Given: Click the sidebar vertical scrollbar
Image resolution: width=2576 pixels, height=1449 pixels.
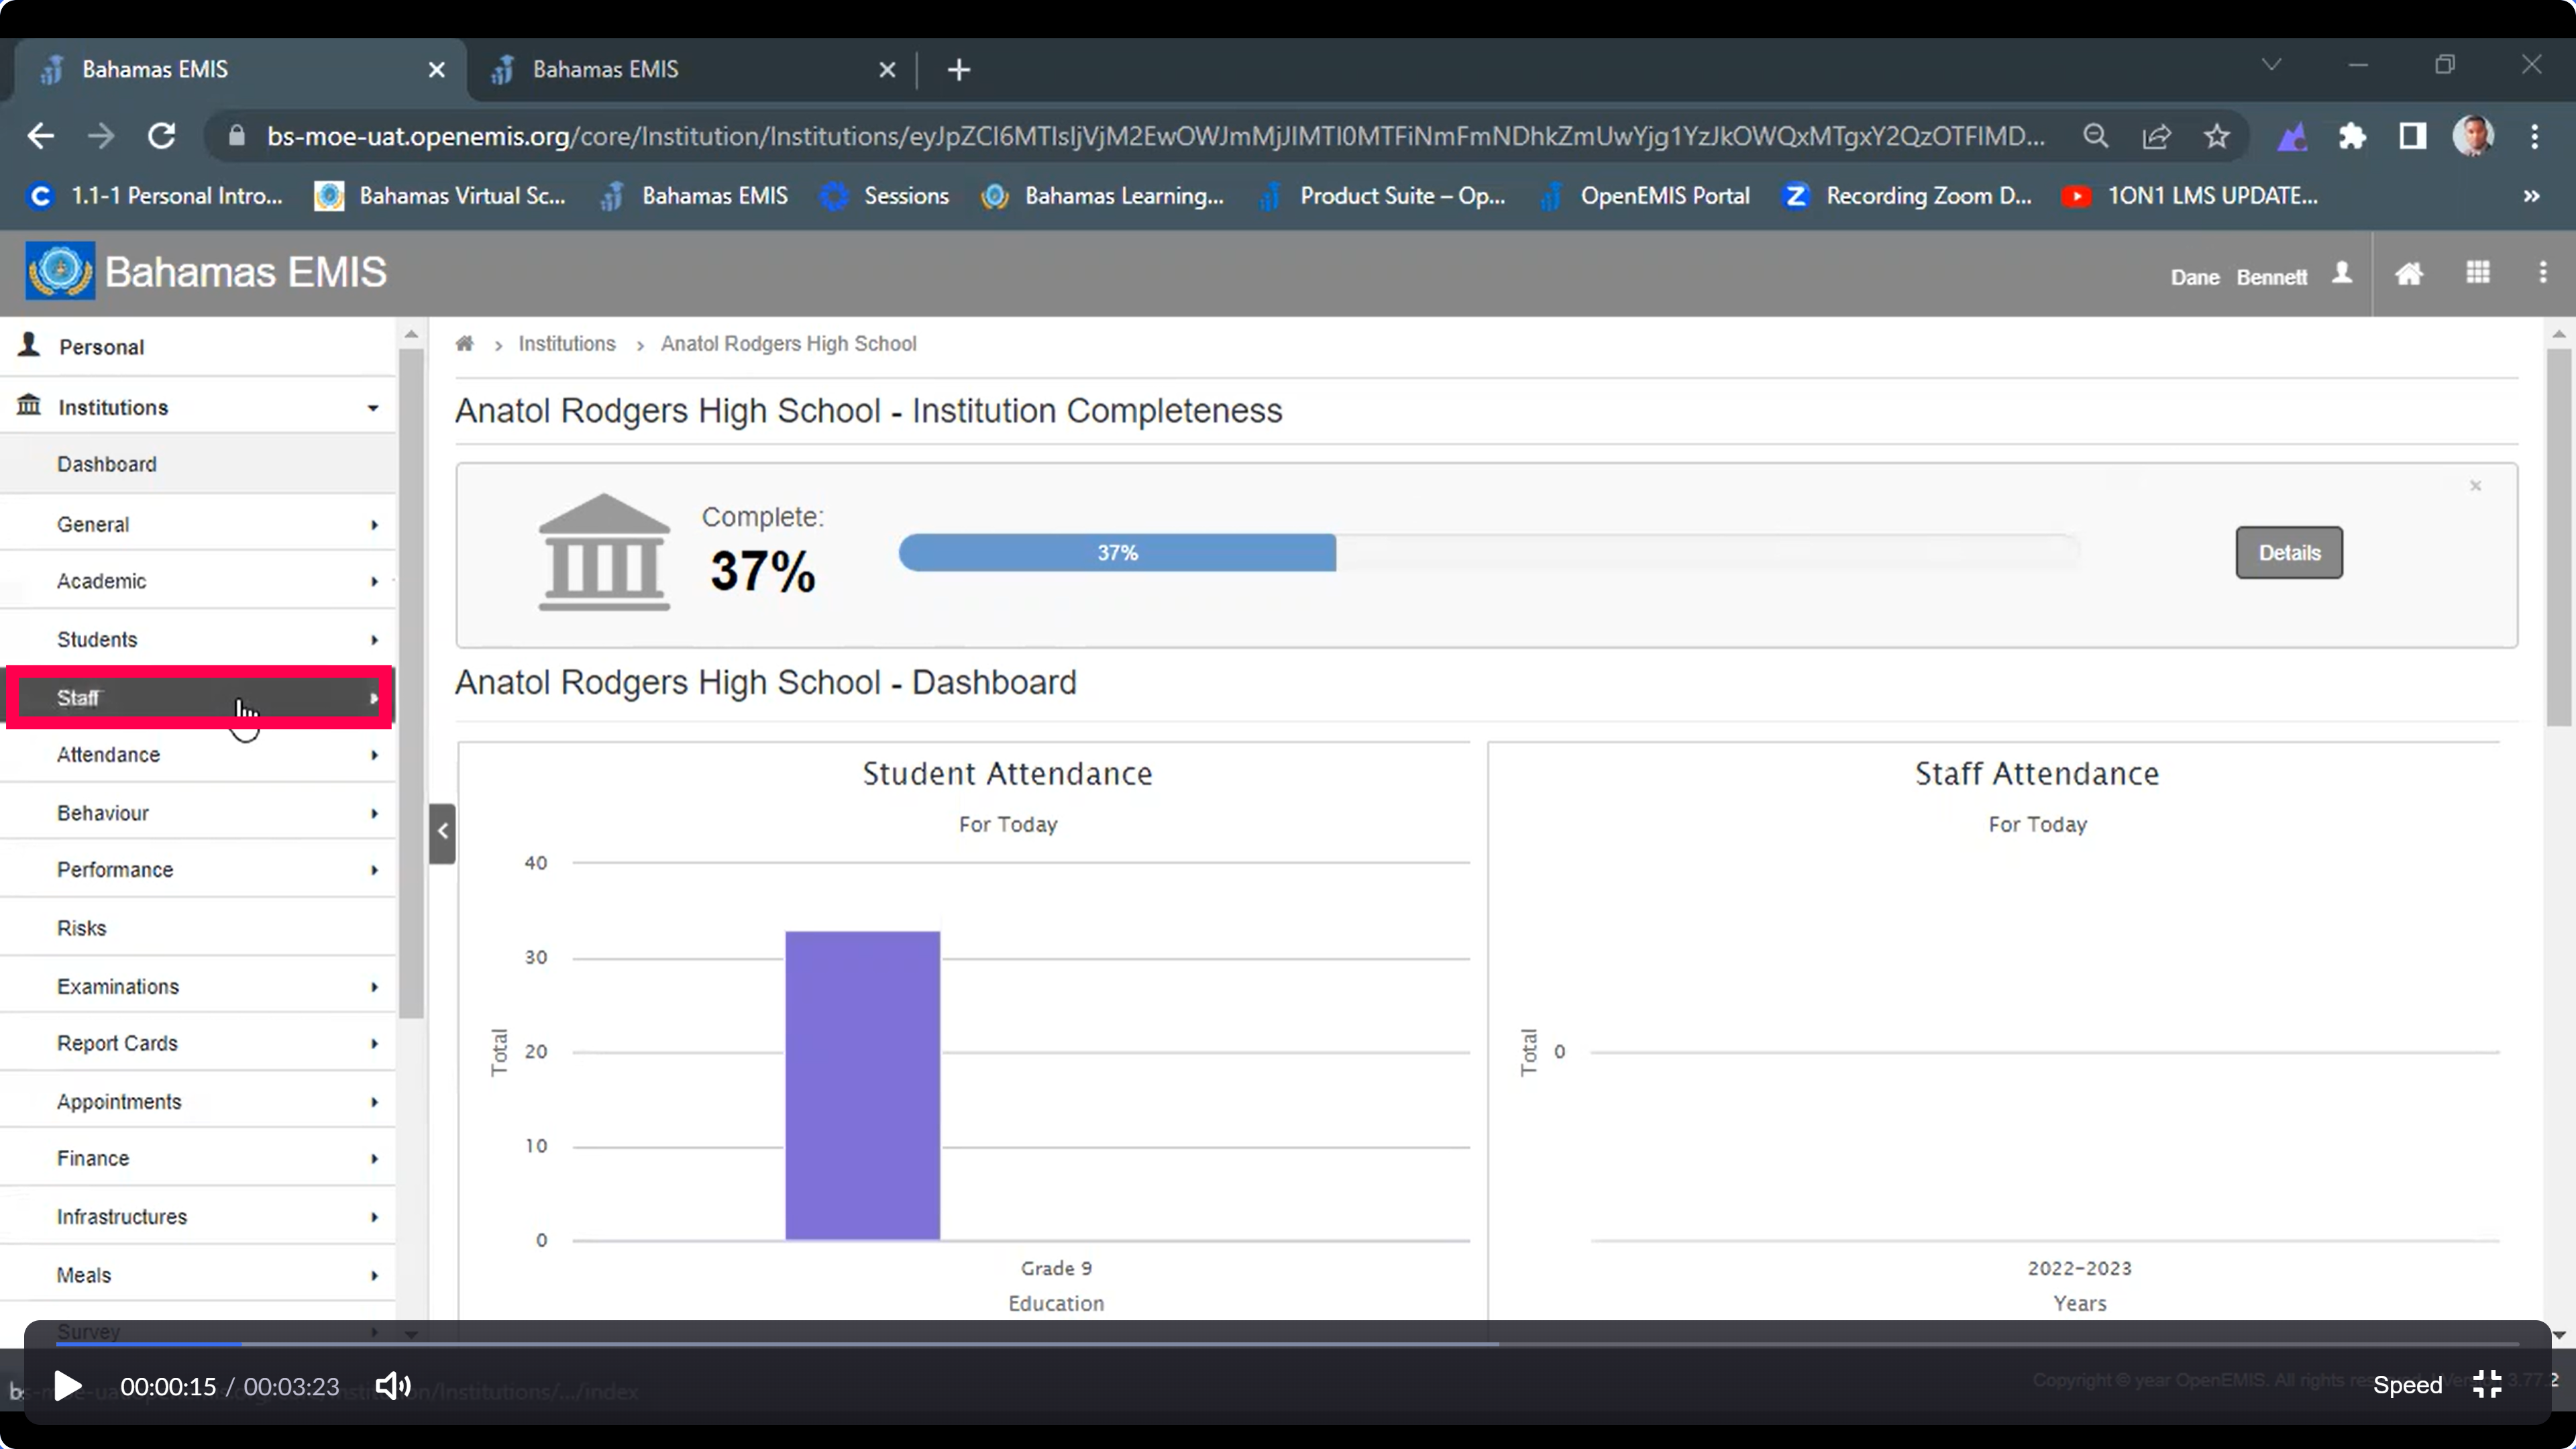Looking at the screenshot, I should click(x=411, y=685).
